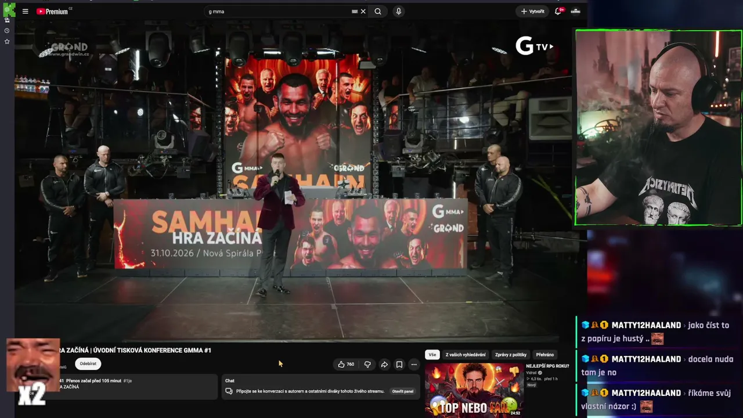Click the chat speech-bubble icon
743x418 pixels.
tap(229, 391)
